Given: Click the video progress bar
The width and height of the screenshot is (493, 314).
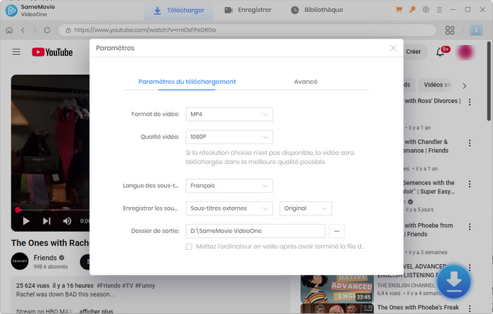Looking at the screenshot, I should (x=54, y=210).
